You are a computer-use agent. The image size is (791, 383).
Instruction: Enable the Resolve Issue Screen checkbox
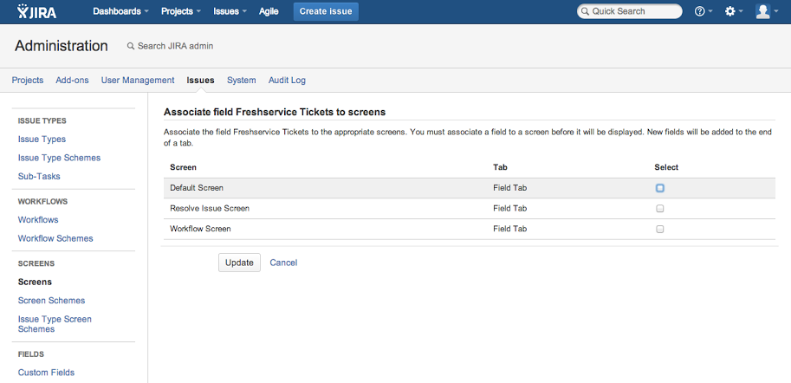point(660,209)
